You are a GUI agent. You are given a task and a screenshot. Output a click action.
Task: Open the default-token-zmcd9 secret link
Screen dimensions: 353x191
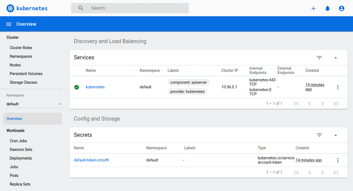[x=92, y=160]
